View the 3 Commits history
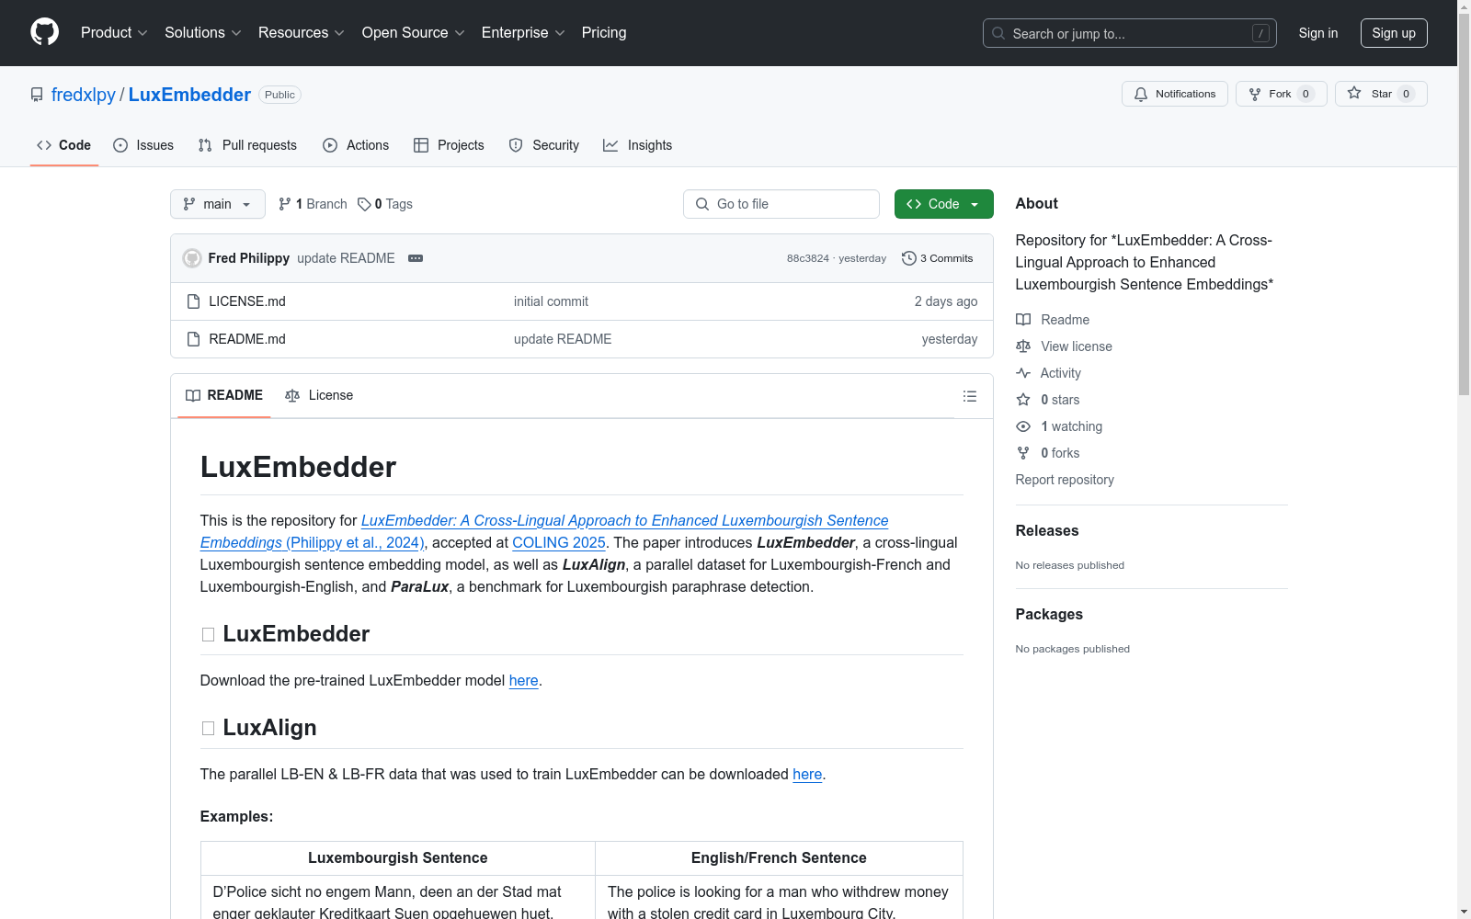 tap(938, 258)
